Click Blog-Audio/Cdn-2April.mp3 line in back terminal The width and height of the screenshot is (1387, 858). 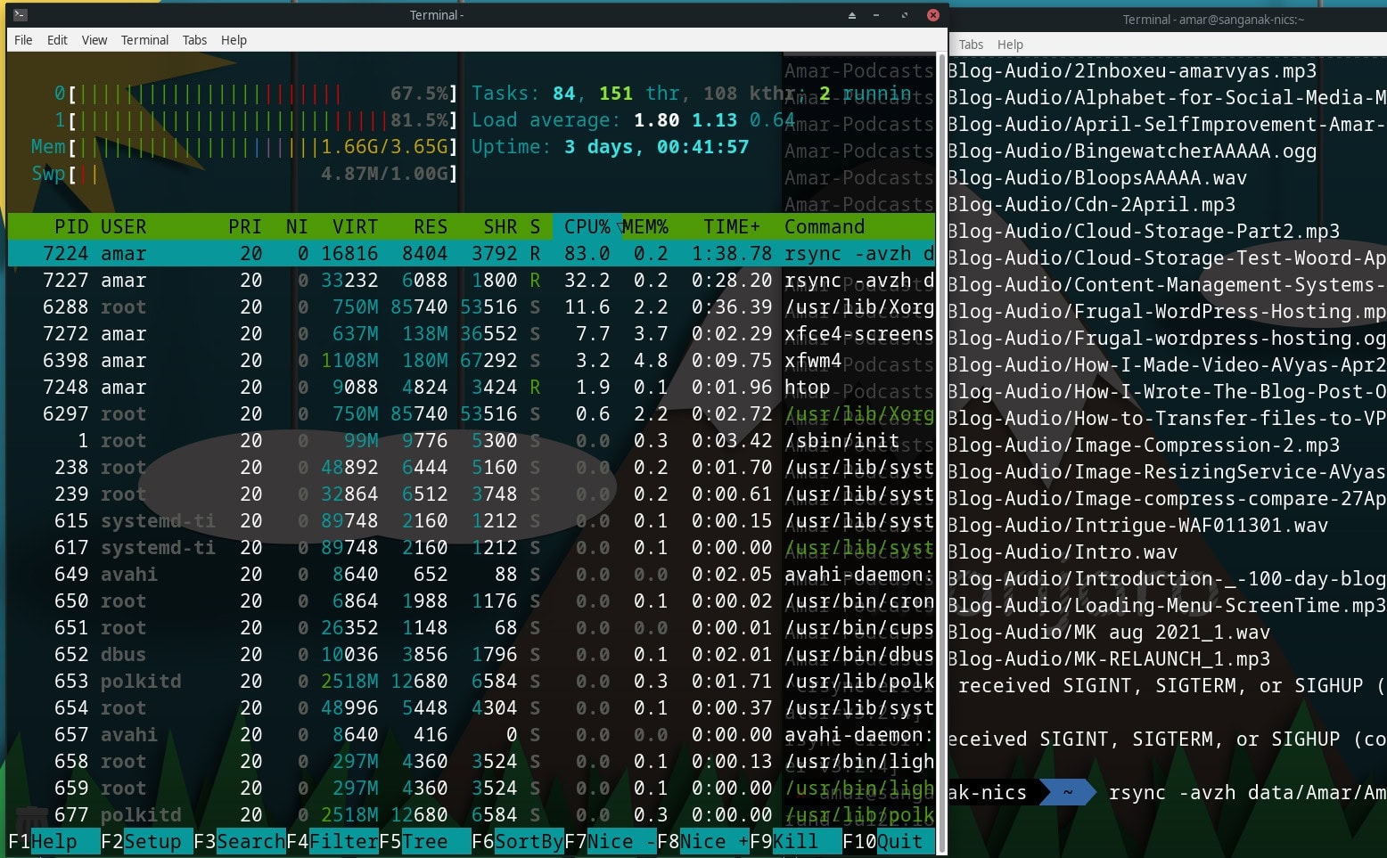click(x=1092, y=205)
